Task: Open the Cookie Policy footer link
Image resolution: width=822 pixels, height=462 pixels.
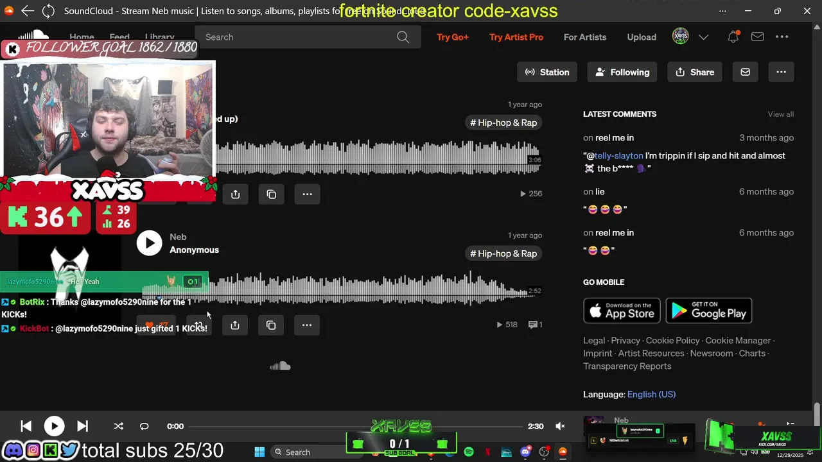Action: click(x=672, y=341)
